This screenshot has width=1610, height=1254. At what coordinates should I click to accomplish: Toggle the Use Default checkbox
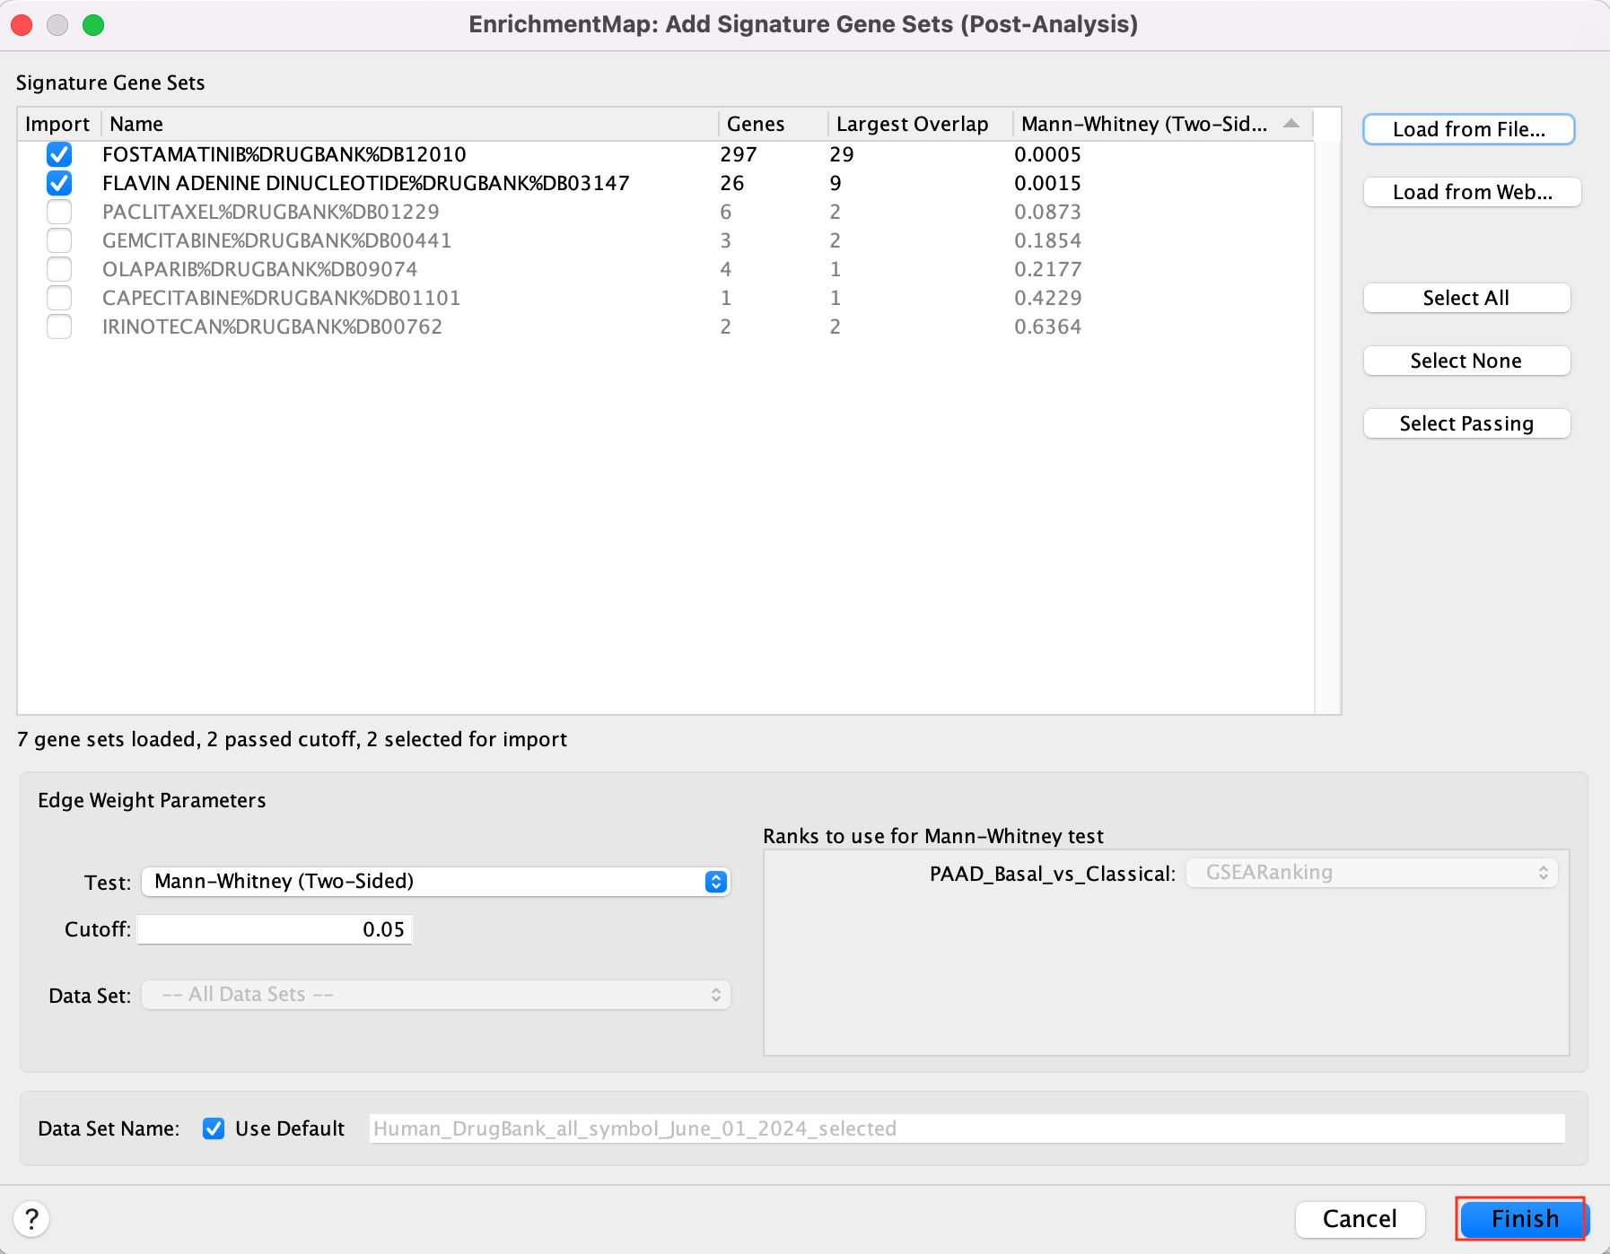pos(214,1128)
